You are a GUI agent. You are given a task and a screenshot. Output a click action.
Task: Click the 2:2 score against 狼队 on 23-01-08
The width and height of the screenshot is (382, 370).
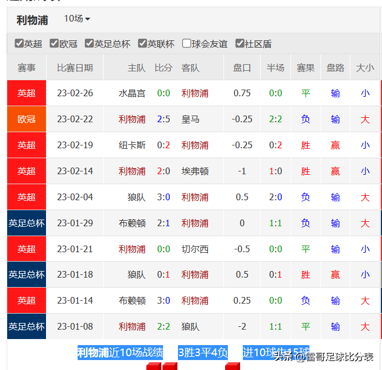pos(164,327)
